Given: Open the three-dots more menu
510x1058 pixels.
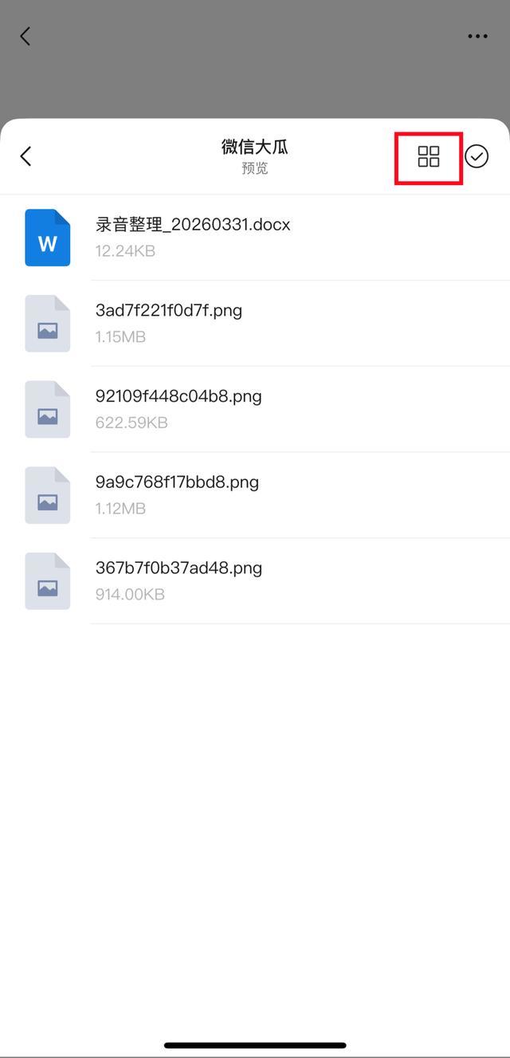Looking at the screenshot, I should (x=477, y=36).
